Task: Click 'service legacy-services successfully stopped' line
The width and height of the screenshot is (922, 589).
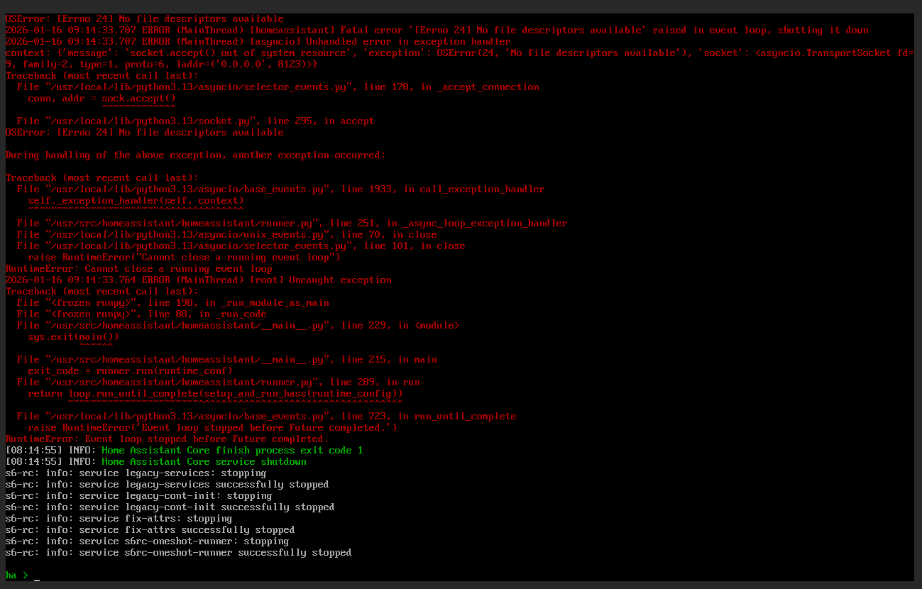Action: (x=167, y=485)
